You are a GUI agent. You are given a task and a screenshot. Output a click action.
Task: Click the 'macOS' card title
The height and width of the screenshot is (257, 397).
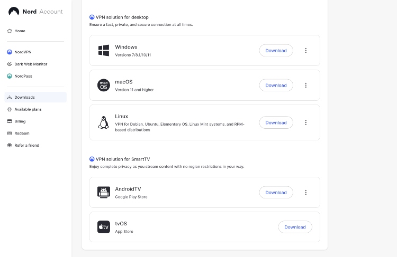[124, 82]
